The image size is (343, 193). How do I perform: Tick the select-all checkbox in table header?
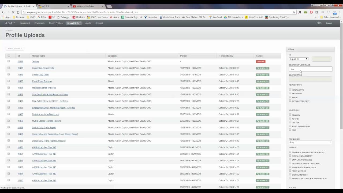pos(9,55)
